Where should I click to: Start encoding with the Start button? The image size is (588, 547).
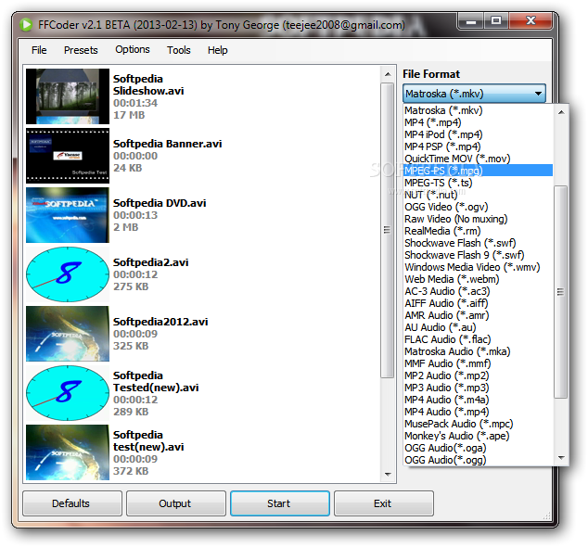[280, 503]
